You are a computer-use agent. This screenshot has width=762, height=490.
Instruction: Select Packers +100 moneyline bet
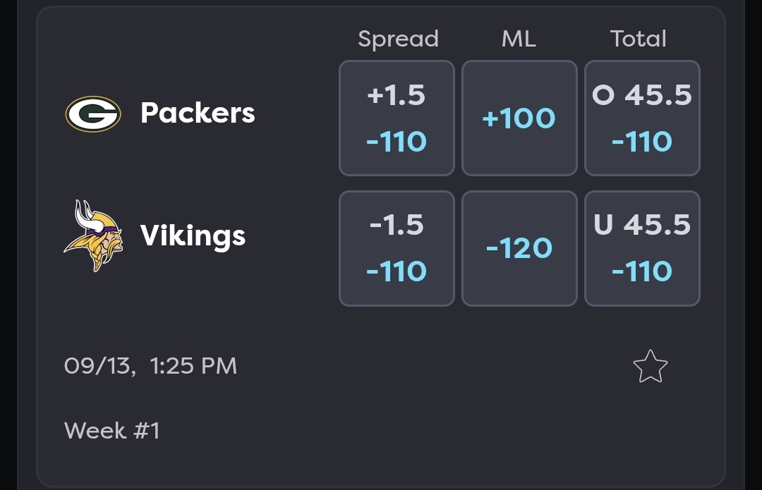(519, 118)
